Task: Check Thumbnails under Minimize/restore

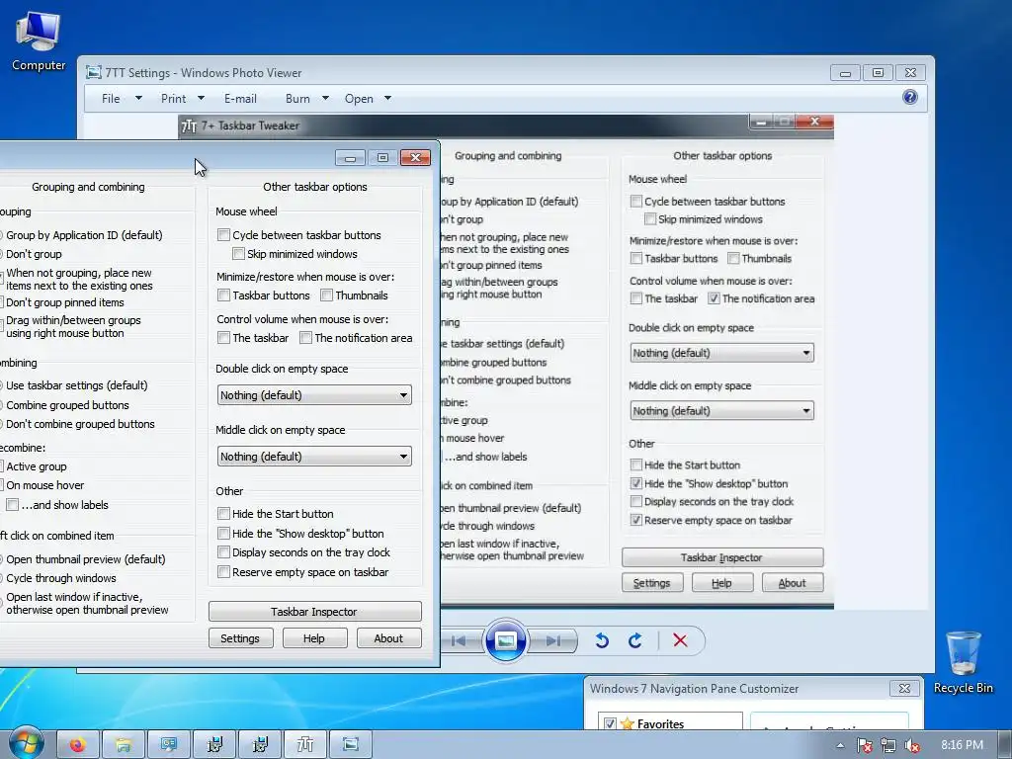Action: click(326, 295)
